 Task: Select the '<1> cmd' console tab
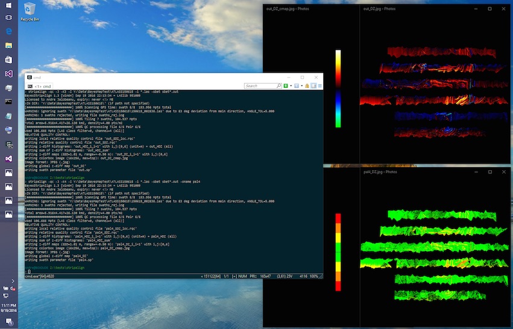(x=40, y=86)
